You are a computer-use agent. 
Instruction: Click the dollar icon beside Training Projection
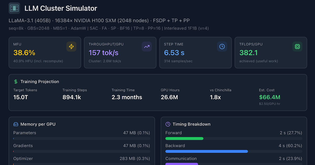click(x=15, y=81)
